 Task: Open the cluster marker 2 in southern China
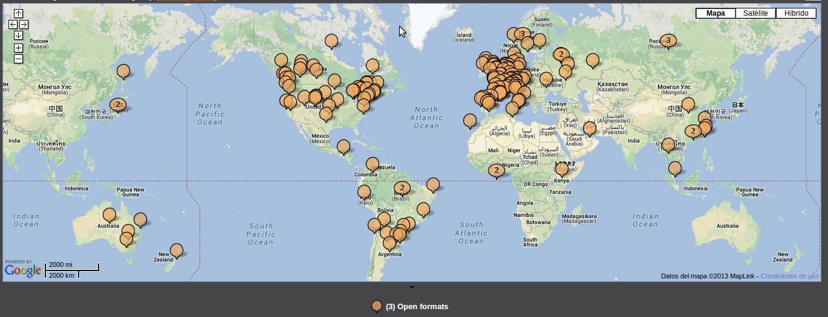(693, 130)
